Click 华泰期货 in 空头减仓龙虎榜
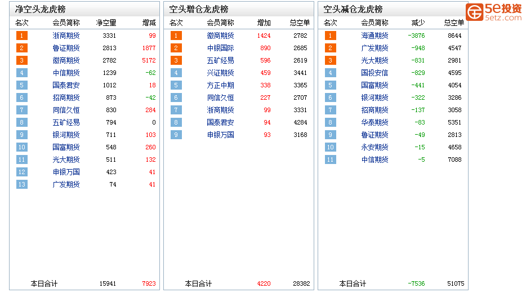This screenshot has height=297, width=526. tap(375, 122)
